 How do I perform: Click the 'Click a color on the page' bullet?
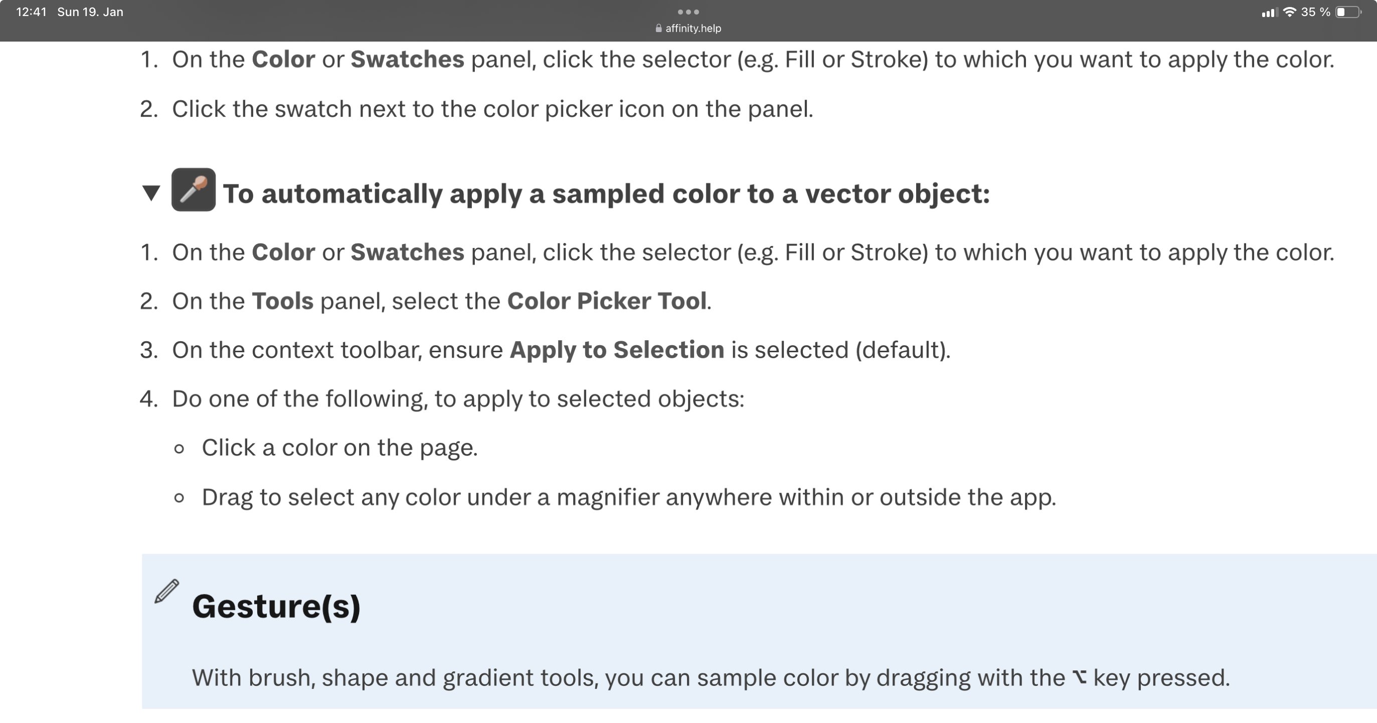(x=339, y=448)
